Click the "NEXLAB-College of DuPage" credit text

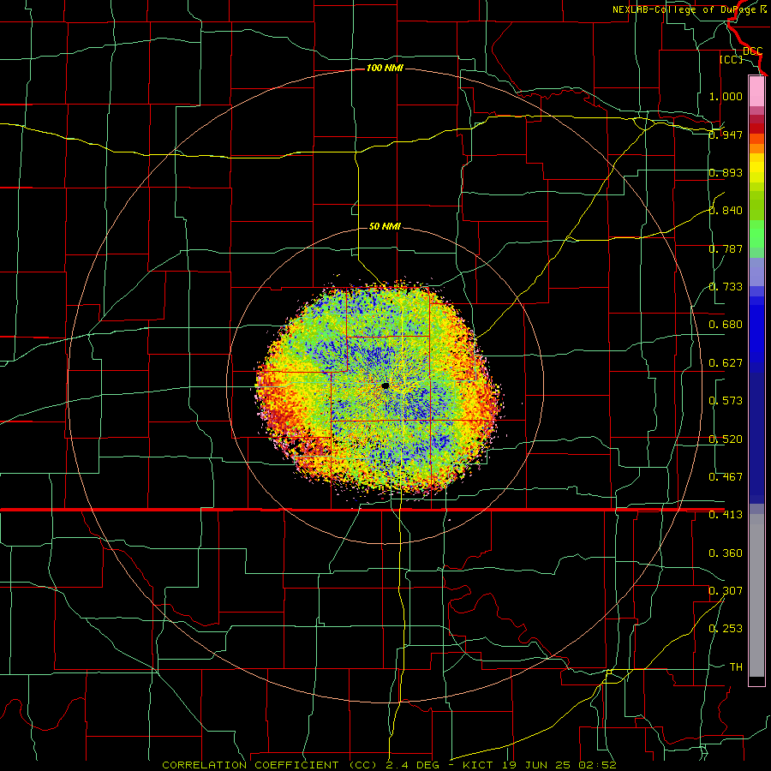click(x=683, y=9)
